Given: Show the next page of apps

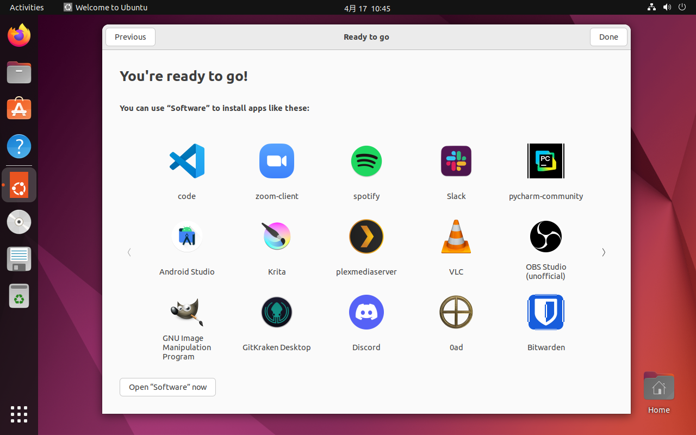Looking at the screenshot, I should coord(604,252).
